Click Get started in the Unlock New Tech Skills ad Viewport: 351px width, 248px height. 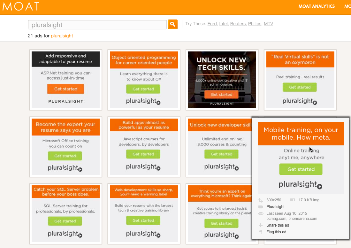[221, 94]
